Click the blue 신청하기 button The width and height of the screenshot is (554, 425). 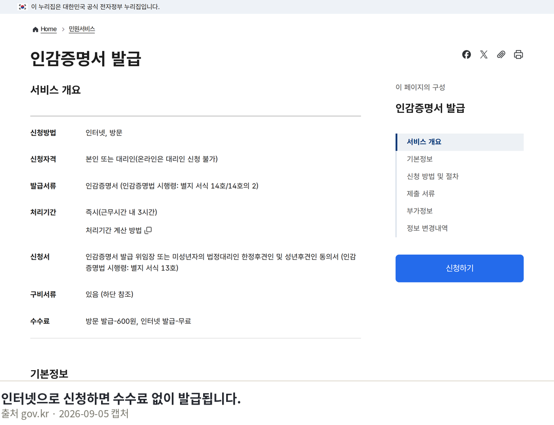pos(459,268)
